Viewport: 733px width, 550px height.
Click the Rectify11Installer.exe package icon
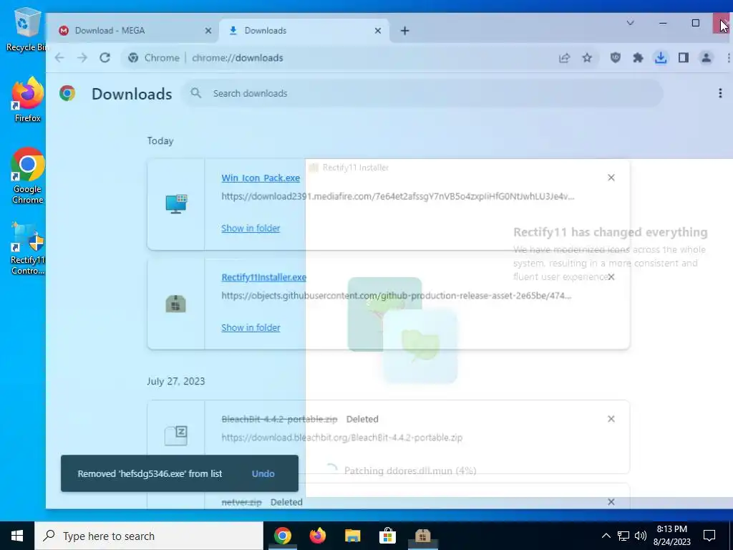coord(176,304)
